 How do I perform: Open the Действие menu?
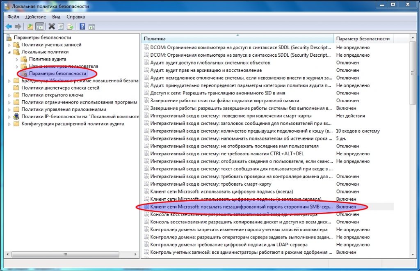pyautogui.click(x=36, y=16)
